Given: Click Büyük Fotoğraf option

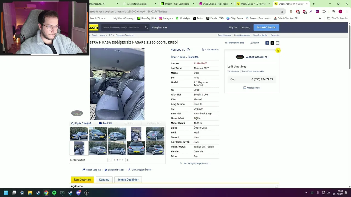Looking at the screenshot, I should click(x=81, y=123).
